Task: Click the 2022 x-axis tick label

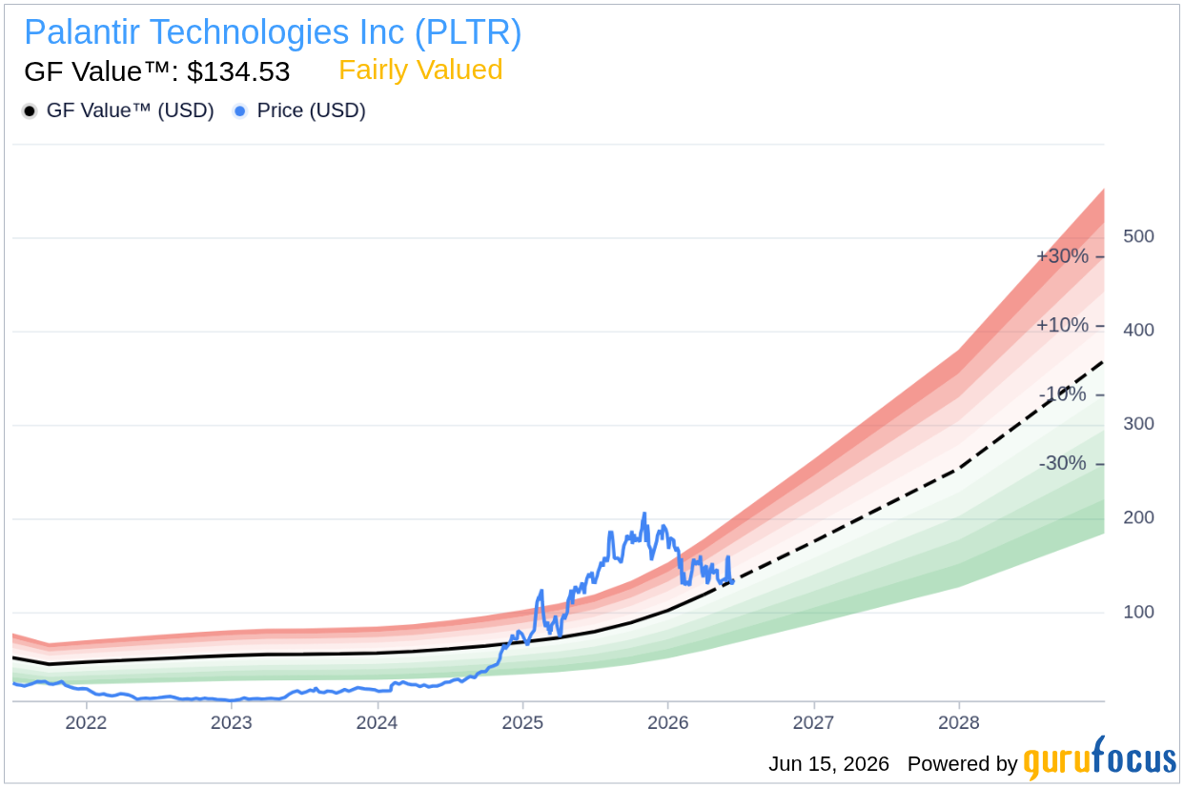Action: coord(86,722)
